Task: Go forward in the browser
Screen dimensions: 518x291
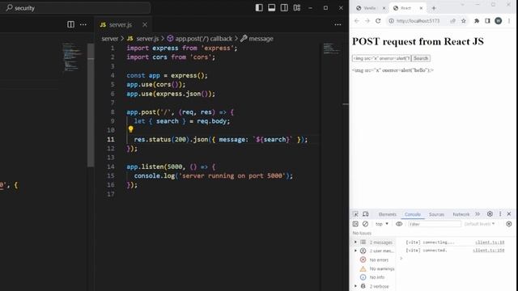Action: [367, 21]
